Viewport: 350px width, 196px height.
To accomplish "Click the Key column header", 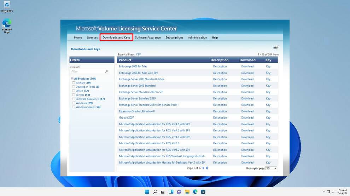I will click(268, 60).
